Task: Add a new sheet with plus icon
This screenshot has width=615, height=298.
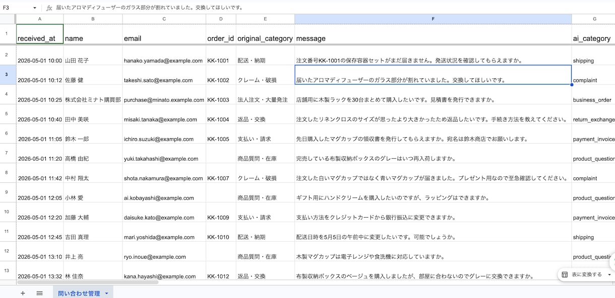Action: click(23, 293)
